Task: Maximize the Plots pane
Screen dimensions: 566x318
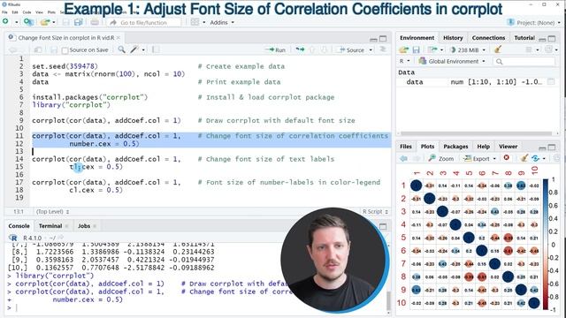Action: tap(552, 147)
